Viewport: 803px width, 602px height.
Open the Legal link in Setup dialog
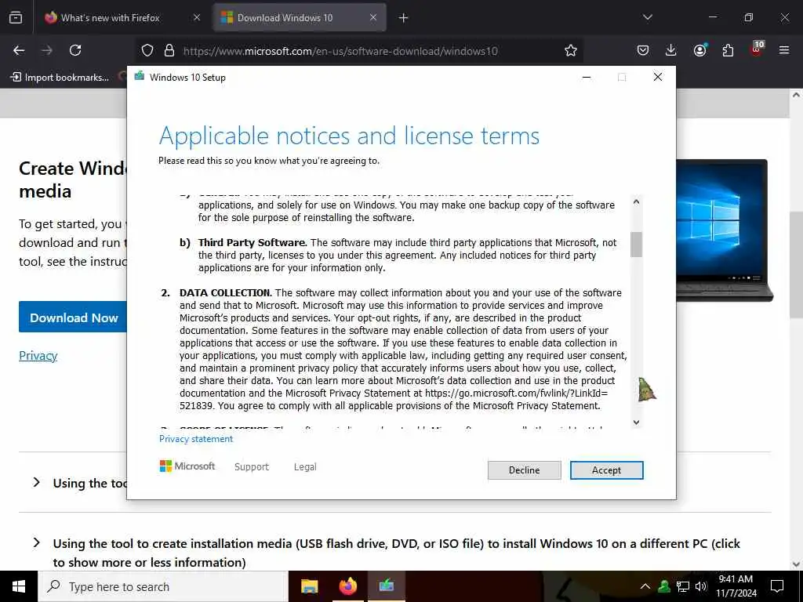(x=305, y=467)
